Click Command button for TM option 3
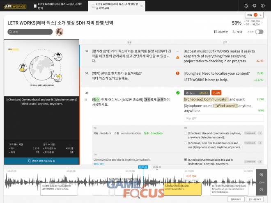The width and height of the screenshot is (271, 203). (250, 162)
